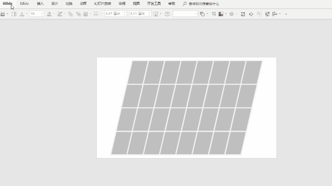The height and width of the screenshot is (186, 332).
Task: Switch to the 设计 tab
Action: 55,4
